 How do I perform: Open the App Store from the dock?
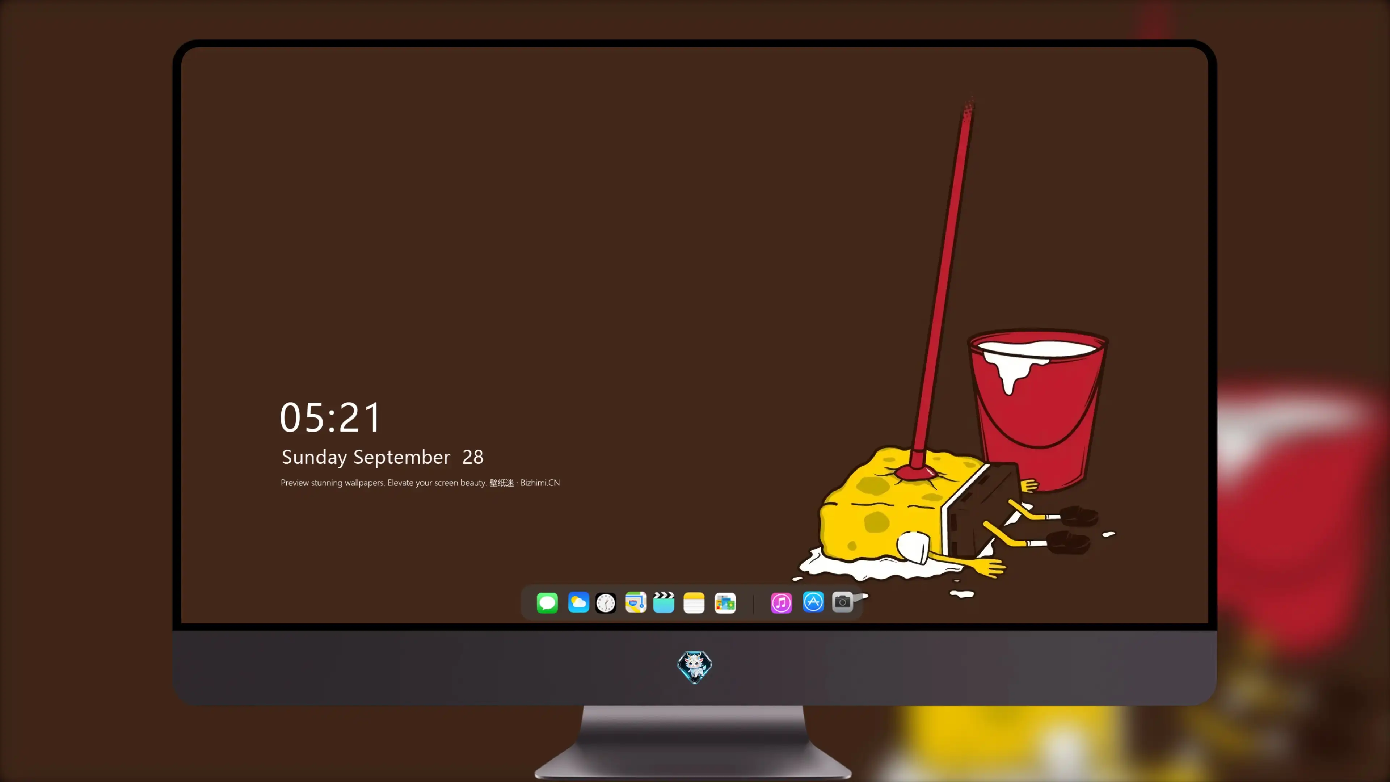pyautogui.click(x=813, y=602)
